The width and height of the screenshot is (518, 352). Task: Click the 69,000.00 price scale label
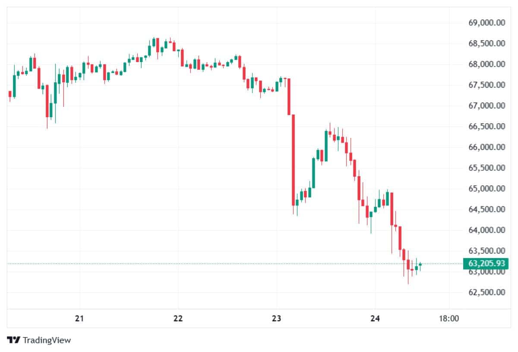coord(486,23)
